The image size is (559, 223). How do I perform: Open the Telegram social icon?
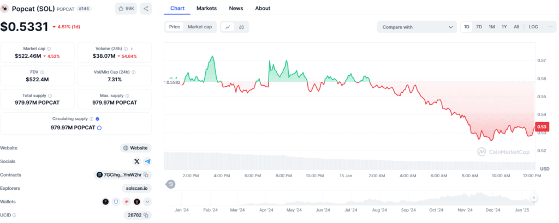point(147,161)
